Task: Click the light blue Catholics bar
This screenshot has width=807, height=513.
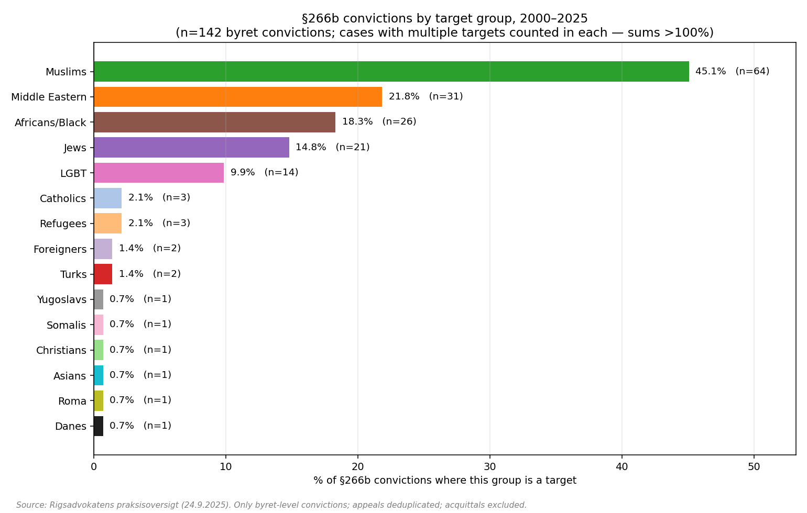Action: click(108, 198)
